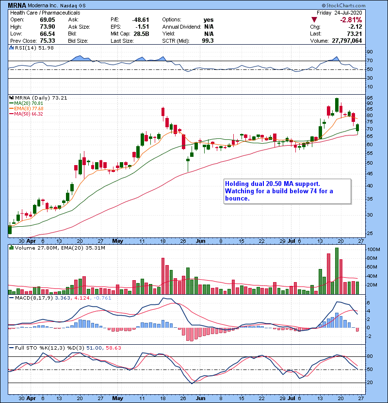Viewport: 388px width, 403px height.
Task: Click the -2.81% percent change value
Action: click(351, 20)
